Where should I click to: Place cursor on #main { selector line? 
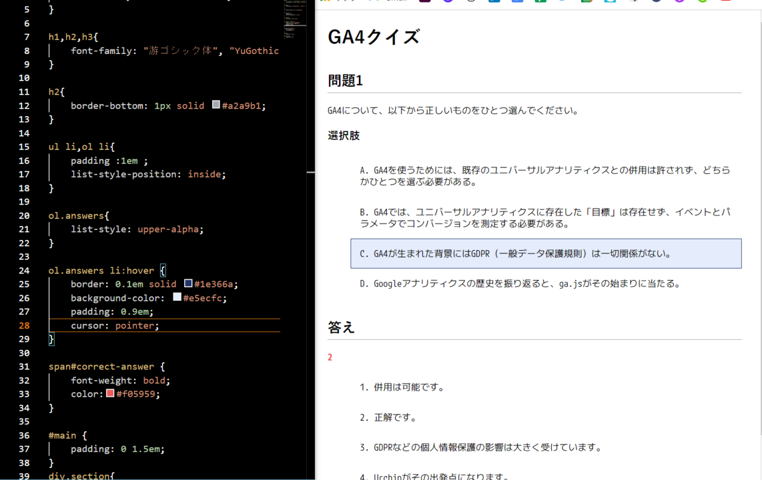(x=67, y=436)
